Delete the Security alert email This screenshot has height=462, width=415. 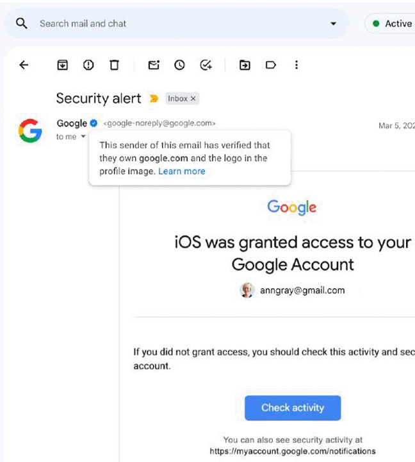pos(114,65)
